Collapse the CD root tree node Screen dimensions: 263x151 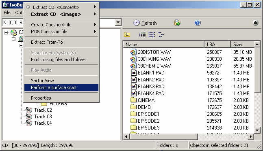pos(6,32)
